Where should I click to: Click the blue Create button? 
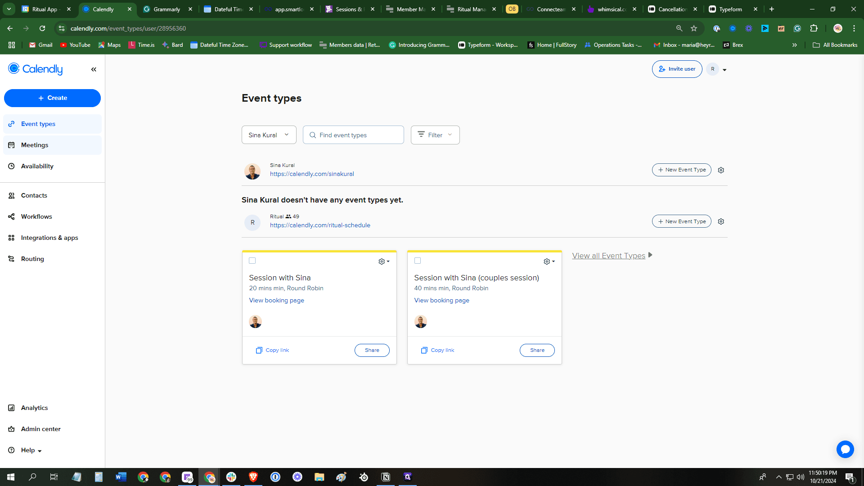[52, 98]
